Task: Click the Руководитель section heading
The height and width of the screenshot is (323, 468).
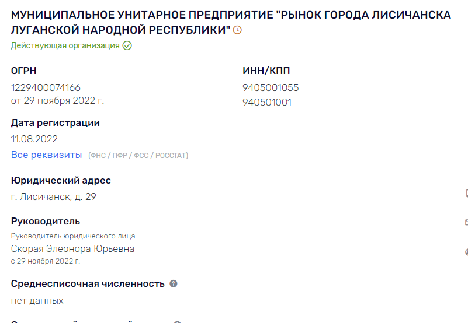Action: (x=46, y=222)
